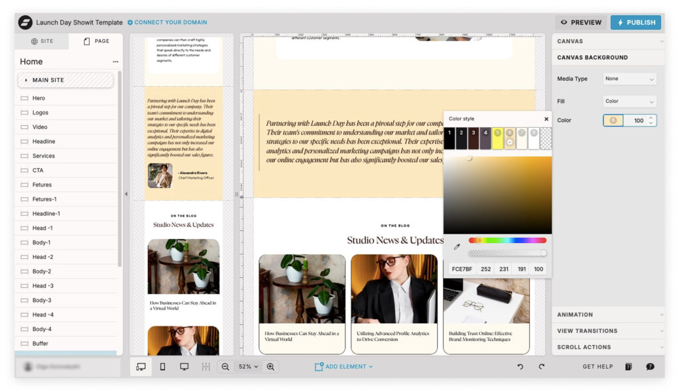Switch to mobile layout view

[x=162, y=366]
